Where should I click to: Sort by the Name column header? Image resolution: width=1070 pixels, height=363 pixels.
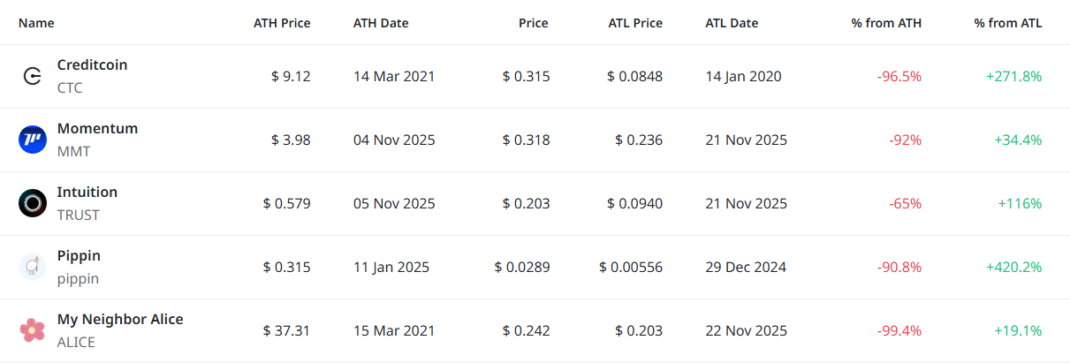(x=36, y=24)
